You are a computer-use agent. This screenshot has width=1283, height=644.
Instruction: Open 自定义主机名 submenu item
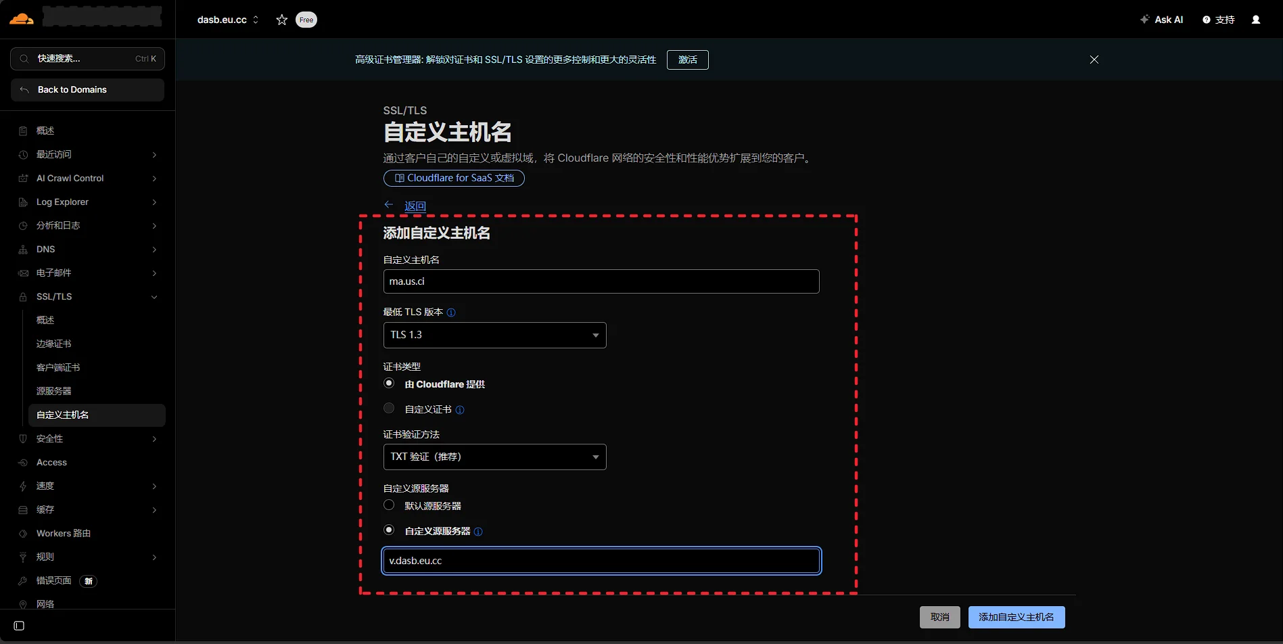pyautogui.click(x=97, y=415)
